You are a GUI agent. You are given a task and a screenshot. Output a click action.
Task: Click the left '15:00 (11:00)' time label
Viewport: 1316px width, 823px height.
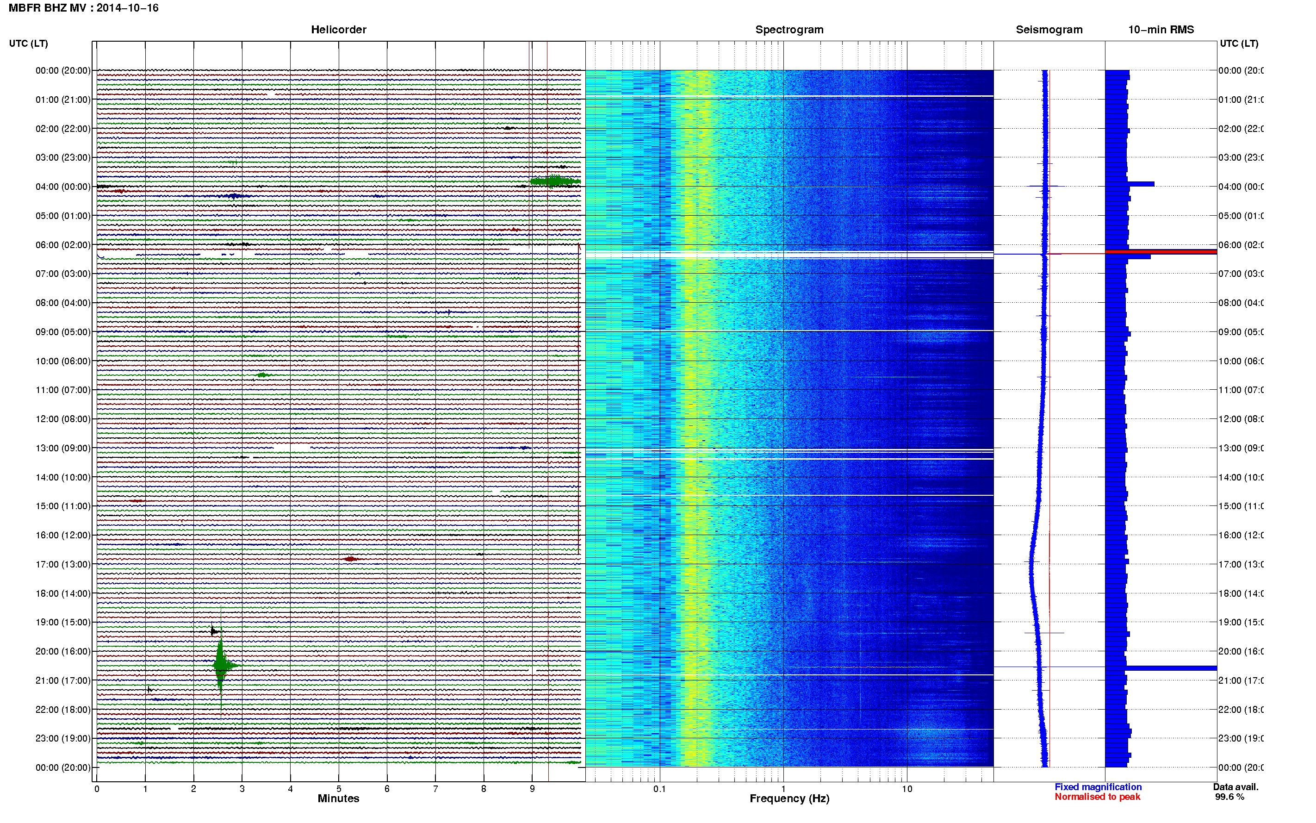point(63,506)
